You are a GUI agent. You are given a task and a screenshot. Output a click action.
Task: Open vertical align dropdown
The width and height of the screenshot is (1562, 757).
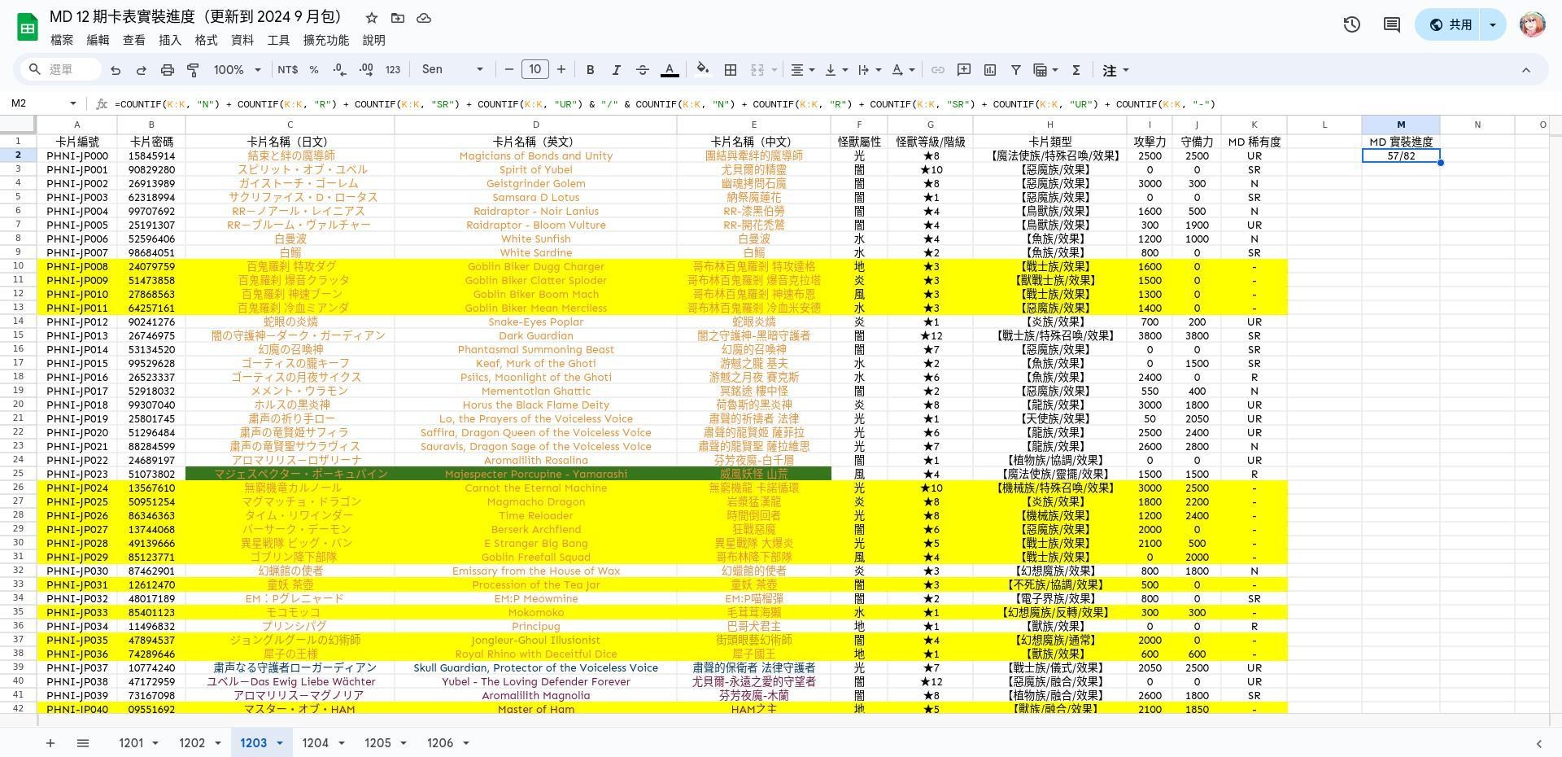pos(836,70)
